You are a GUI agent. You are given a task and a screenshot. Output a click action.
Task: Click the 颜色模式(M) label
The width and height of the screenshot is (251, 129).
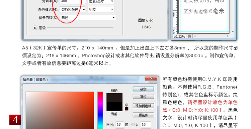(48, 10)
